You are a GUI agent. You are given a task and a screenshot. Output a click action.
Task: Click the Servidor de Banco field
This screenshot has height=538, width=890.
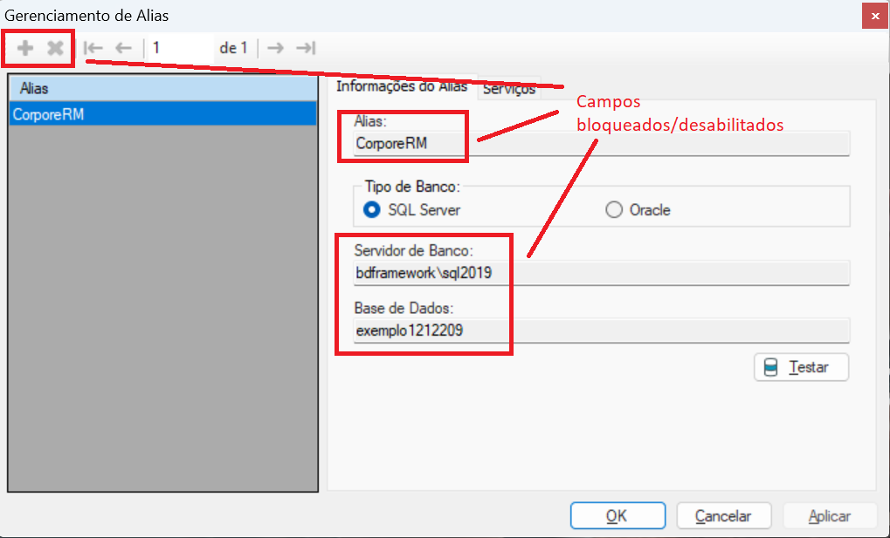[x=601, y=273]
